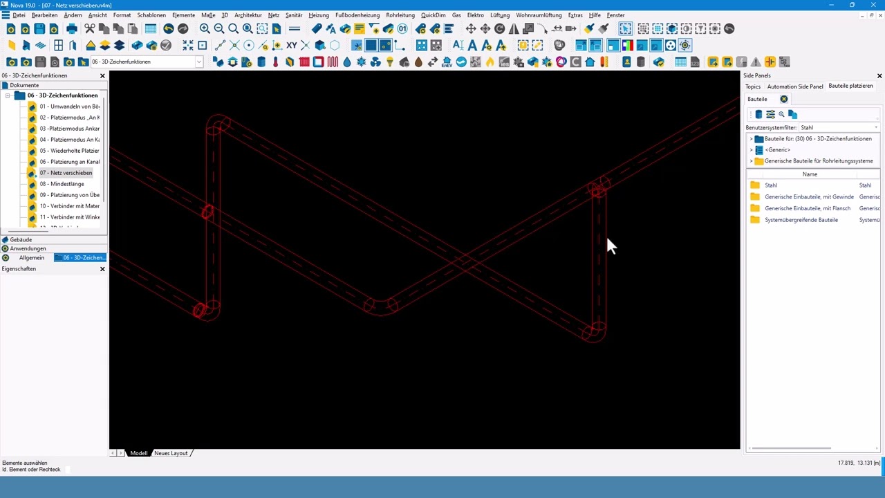
Task: Undo the last action with the back arrow
Action: [168, 29]
